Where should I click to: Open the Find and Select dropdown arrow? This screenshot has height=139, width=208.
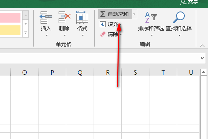coord(180,35)
